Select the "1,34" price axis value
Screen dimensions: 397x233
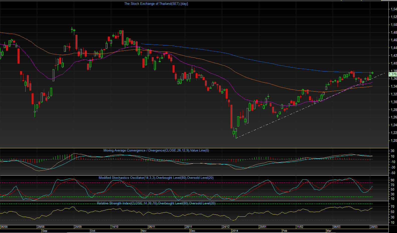point(394,87)
